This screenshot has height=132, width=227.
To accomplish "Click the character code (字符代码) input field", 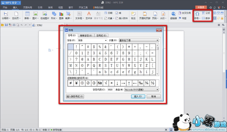I will pyautogui.click(x=110, y=89).
